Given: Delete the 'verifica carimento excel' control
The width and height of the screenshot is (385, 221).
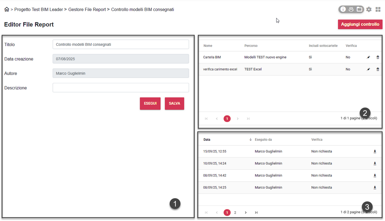Looking at the screenshot, I should pyautogui.click(x=378, y=69).
